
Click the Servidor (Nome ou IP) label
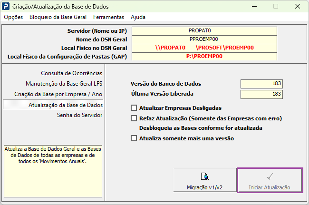pyautogui.click(x=97, y=31)
